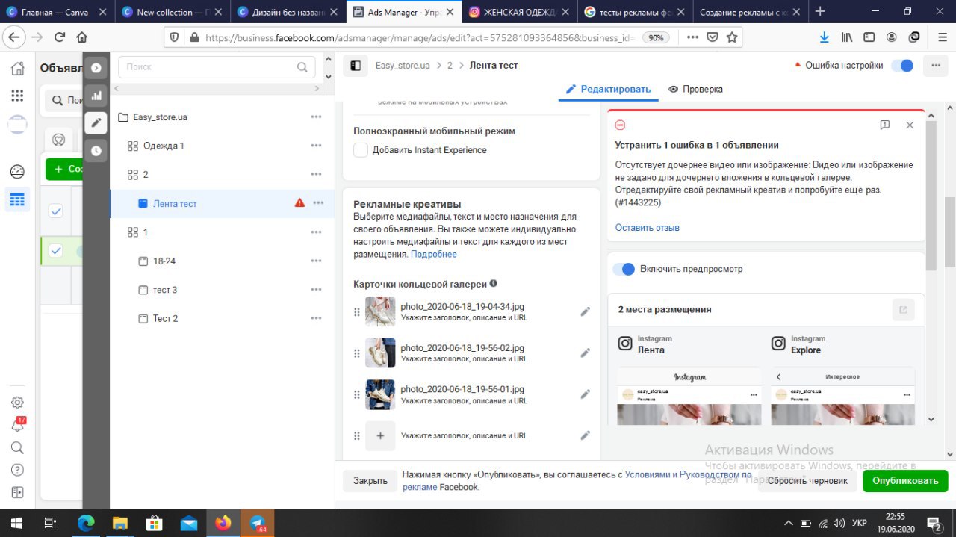
Task: Check Добавить Instant Experience checkbox
Action: pyautogui.click(x=361, y=150)
